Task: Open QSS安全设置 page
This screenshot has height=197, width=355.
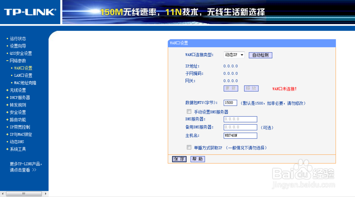Action: (21, 54)
